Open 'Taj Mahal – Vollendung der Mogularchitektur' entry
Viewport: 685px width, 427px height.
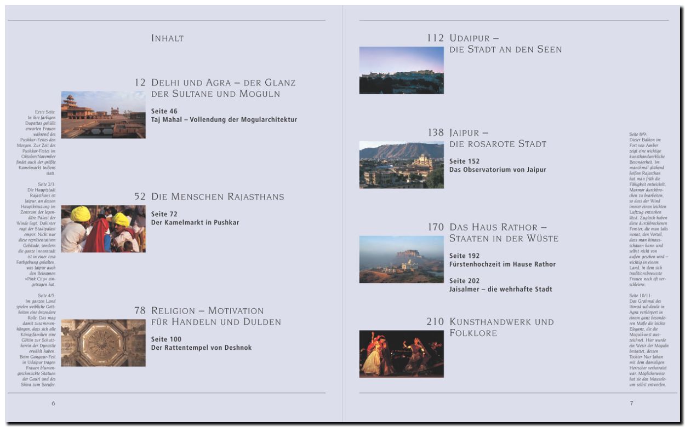pyautogui.click(x=224, y=119)
